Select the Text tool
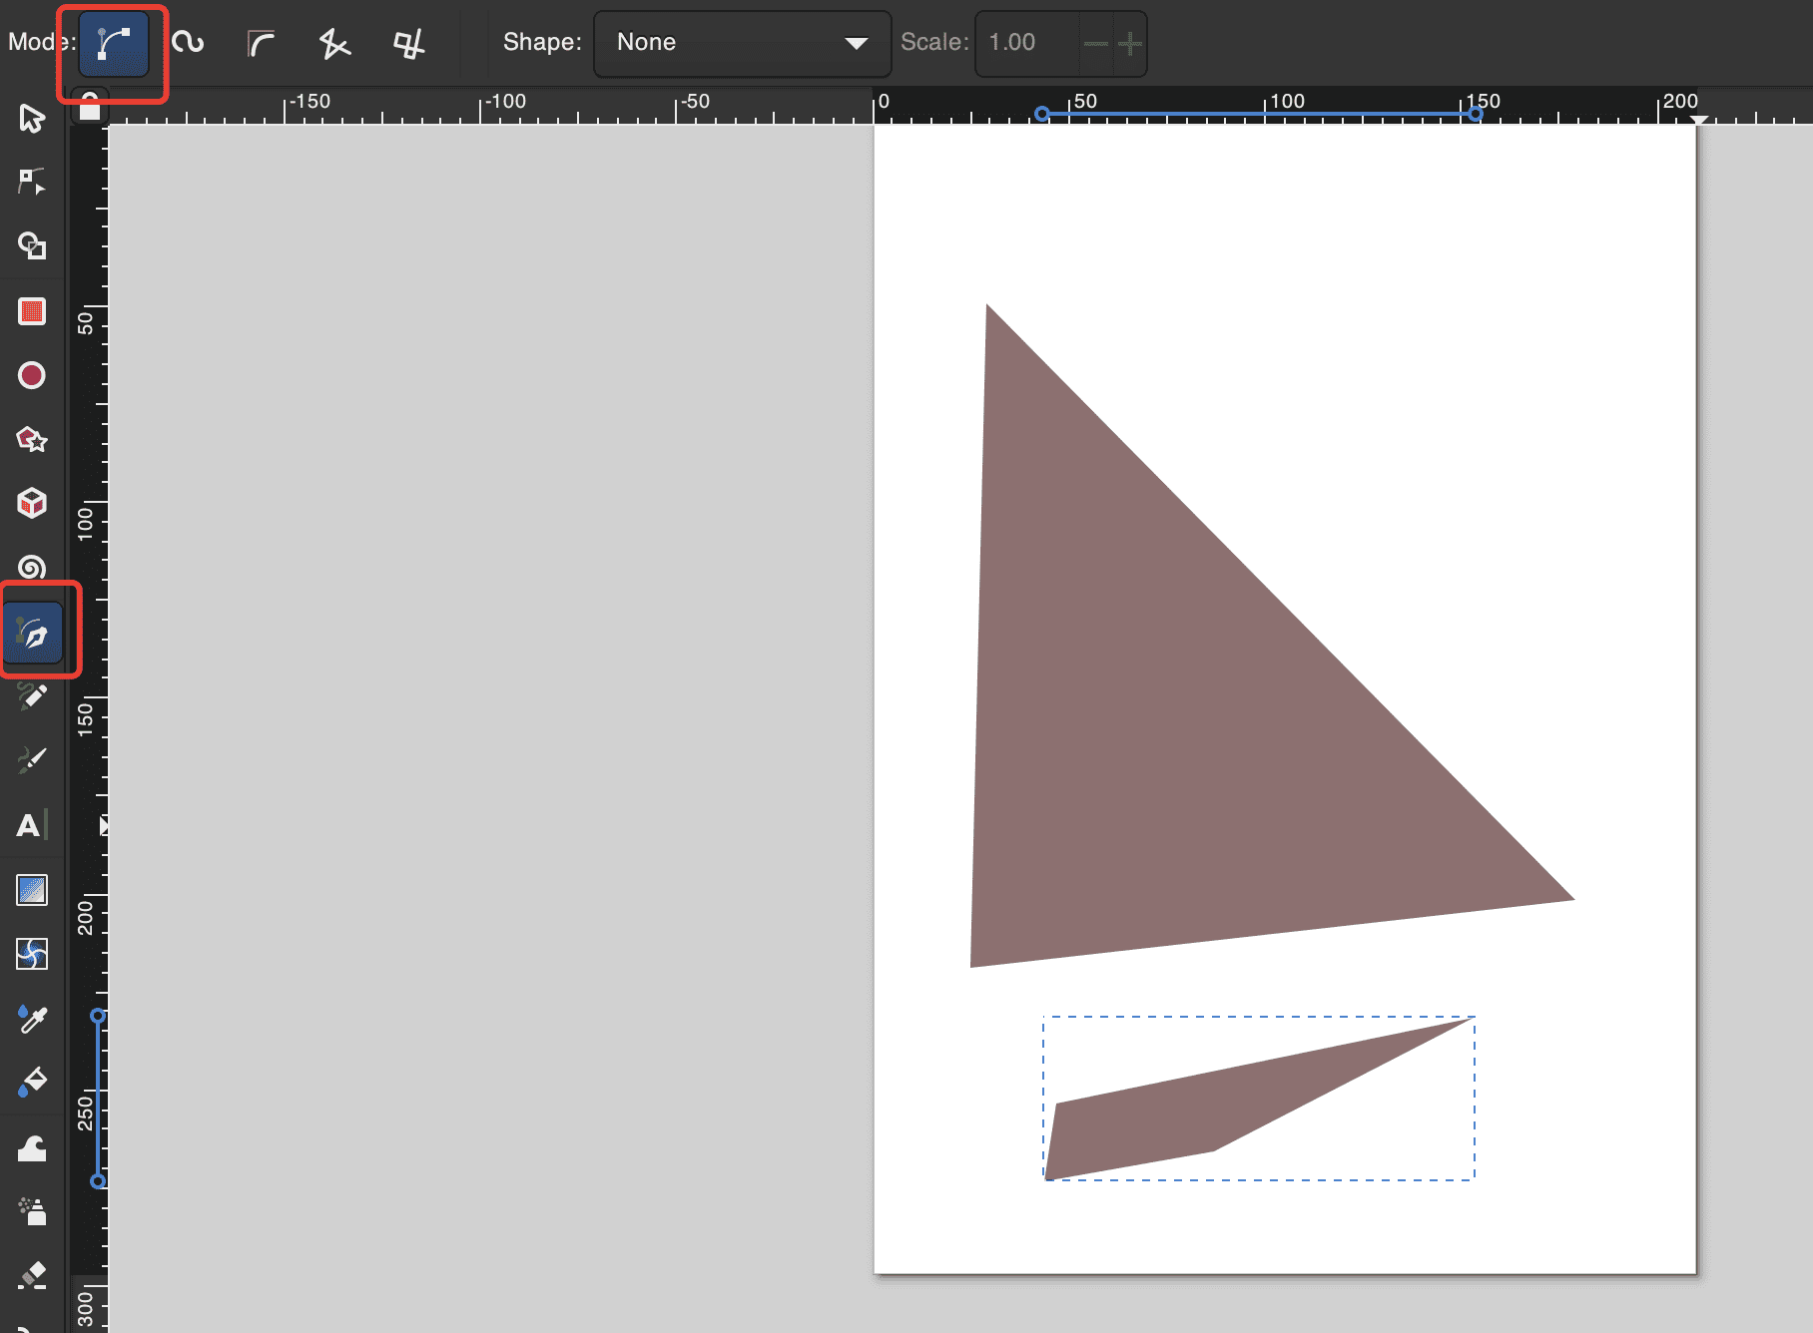Screen dimensions: 1813x1333 pyautogui.click(x=30, y=825)
